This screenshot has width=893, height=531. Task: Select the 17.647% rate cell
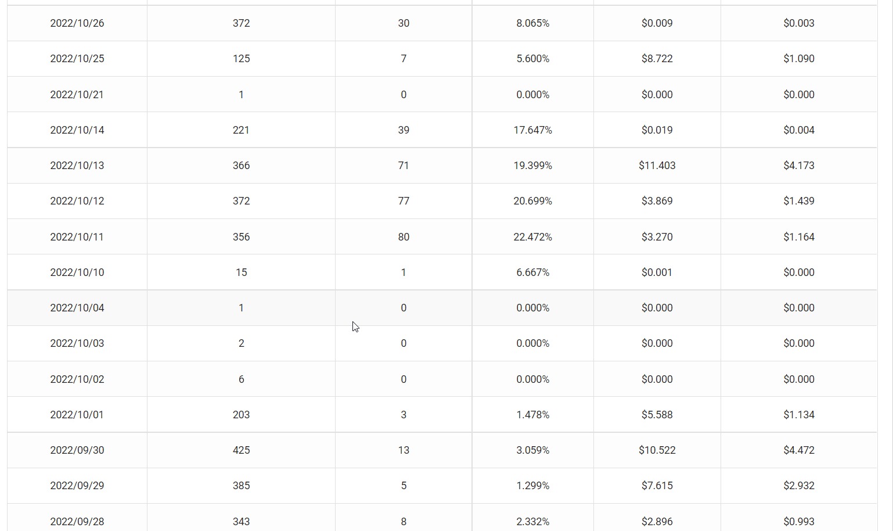(x=532, y=130)
